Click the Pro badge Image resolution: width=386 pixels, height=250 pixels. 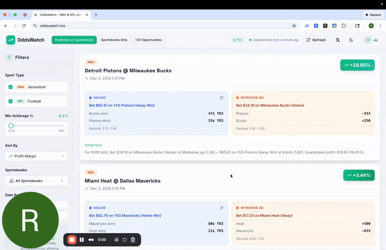[237, 40]
